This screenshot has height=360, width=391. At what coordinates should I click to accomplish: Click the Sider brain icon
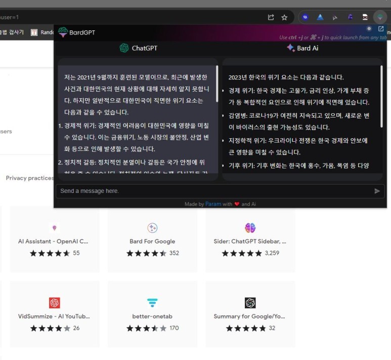(250, 228)
